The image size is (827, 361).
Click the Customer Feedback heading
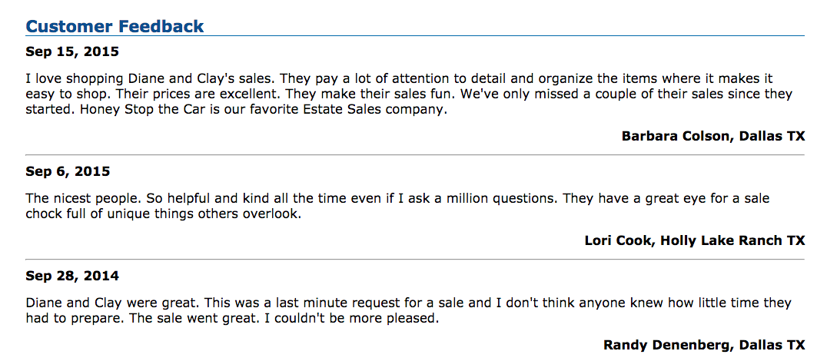(x=115, y=27)
